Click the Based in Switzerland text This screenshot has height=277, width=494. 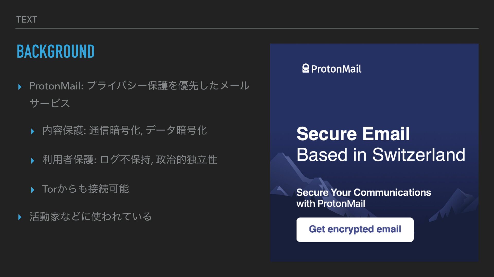pyautogui.click(x=381, y=155)
